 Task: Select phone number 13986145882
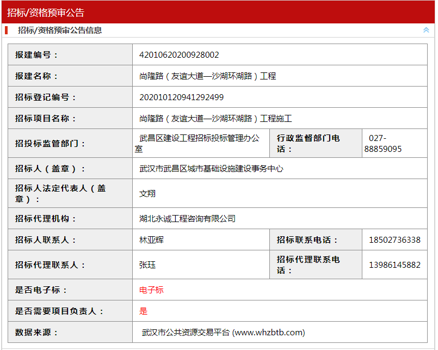click(x=394, y=265)
